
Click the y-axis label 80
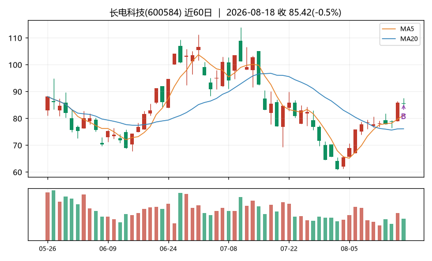pyautogui.click(x=17, y=119)
